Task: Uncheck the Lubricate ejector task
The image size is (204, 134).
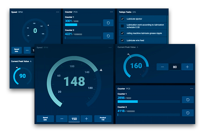Action: coord(122,19)
